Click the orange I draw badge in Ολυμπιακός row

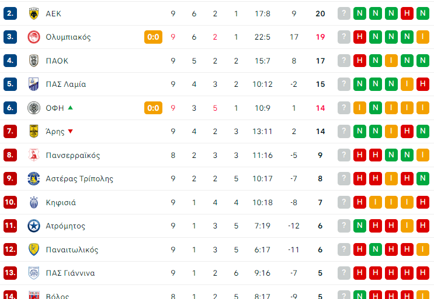coord(423,37)
